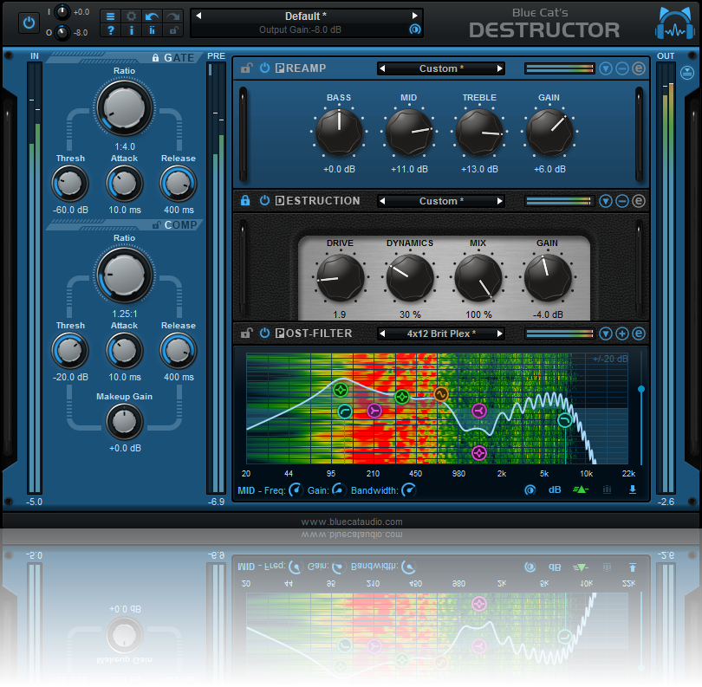Toggle the POST-FILTER power button
This screenshot has width=702, height=687.
pyautogui.click(x=264, y=333)
